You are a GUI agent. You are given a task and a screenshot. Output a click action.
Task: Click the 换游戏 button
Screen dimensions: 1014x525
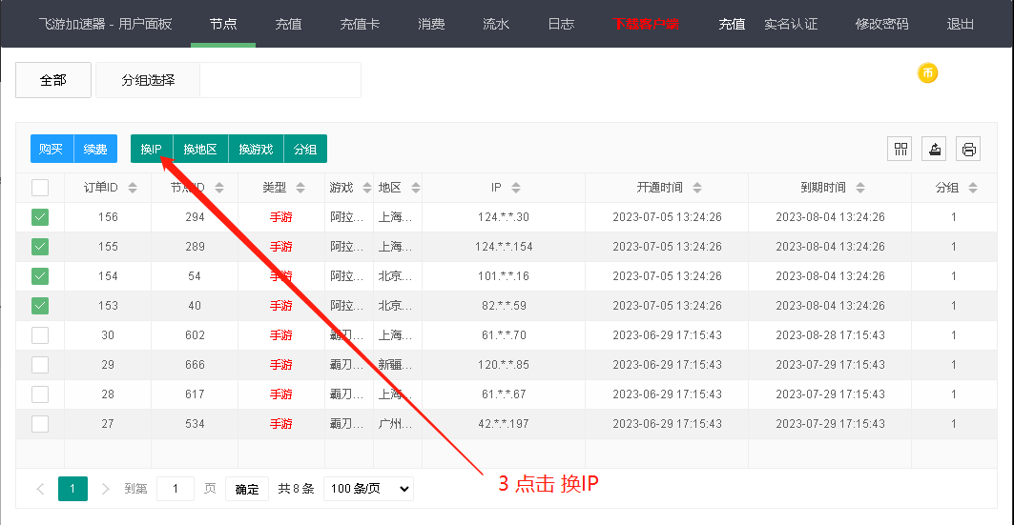coord(256,150)
